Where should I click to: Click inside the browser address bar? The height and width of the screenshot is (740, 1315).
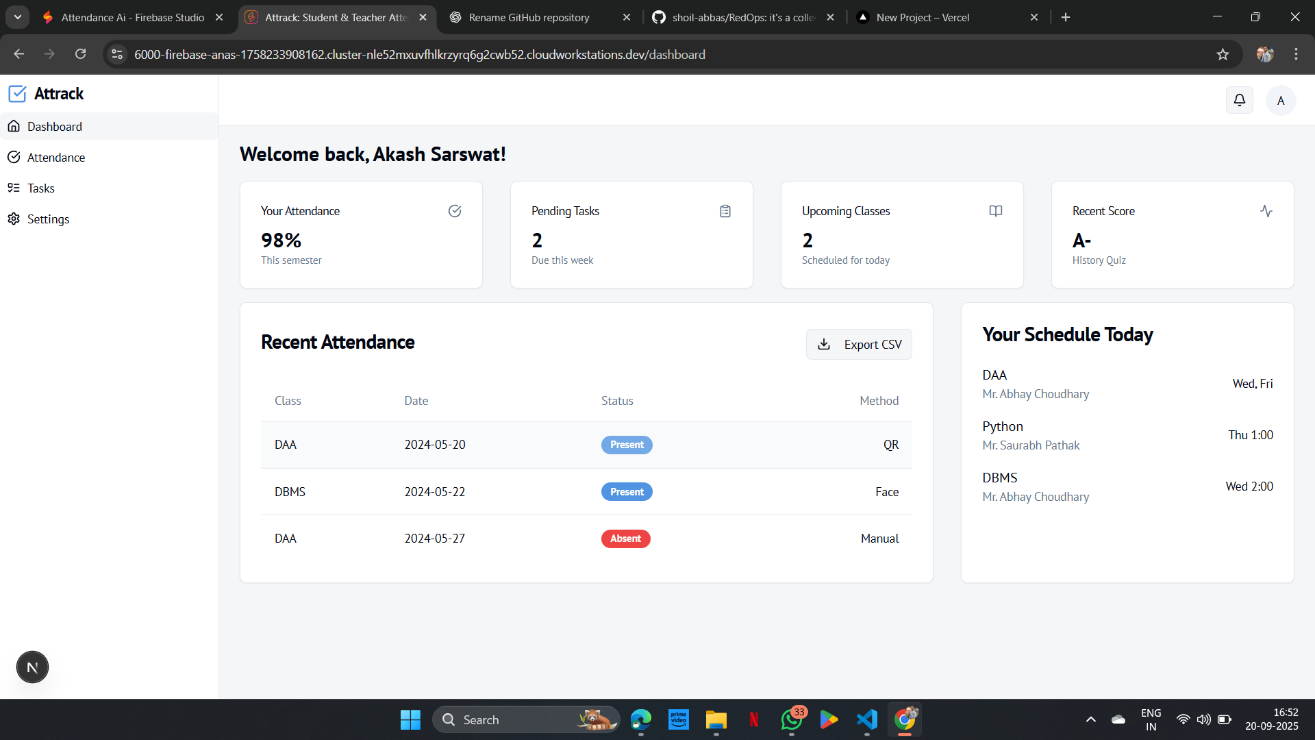pos(479,54)
